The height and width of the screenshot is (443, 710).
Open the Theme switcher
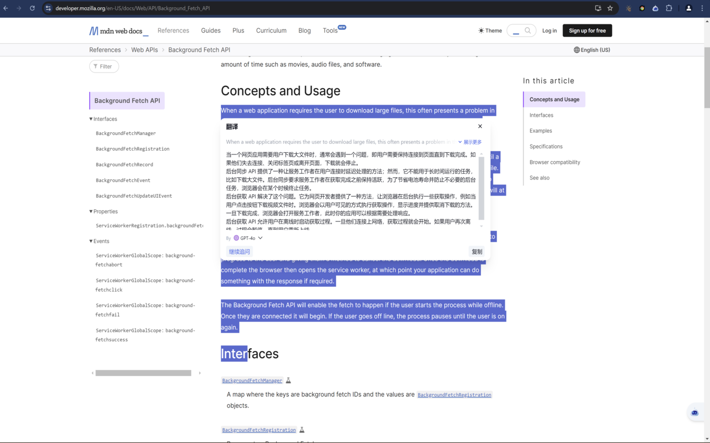tap(490, 30)
